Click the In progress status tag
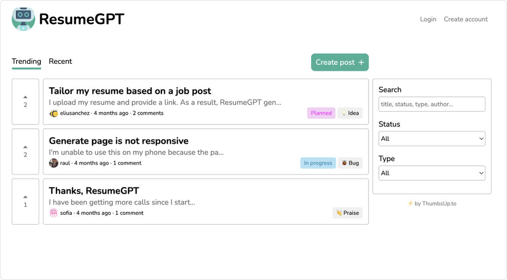Viewport: 507px width, 280px height. (x=318, y=163)
